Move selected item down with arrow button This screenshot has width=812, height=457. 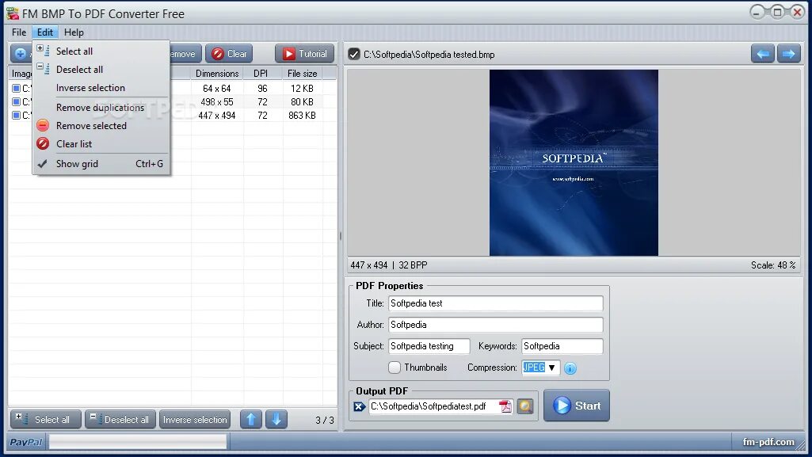276,419
